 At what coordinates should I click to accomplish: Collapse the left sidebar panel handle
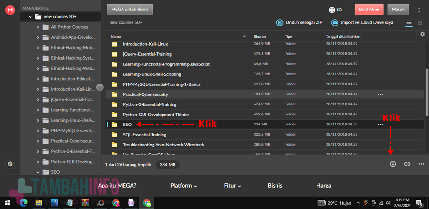[100, 87]
